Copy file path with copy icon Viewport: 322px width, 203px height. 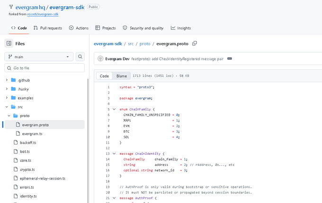(x=195, y=43)
